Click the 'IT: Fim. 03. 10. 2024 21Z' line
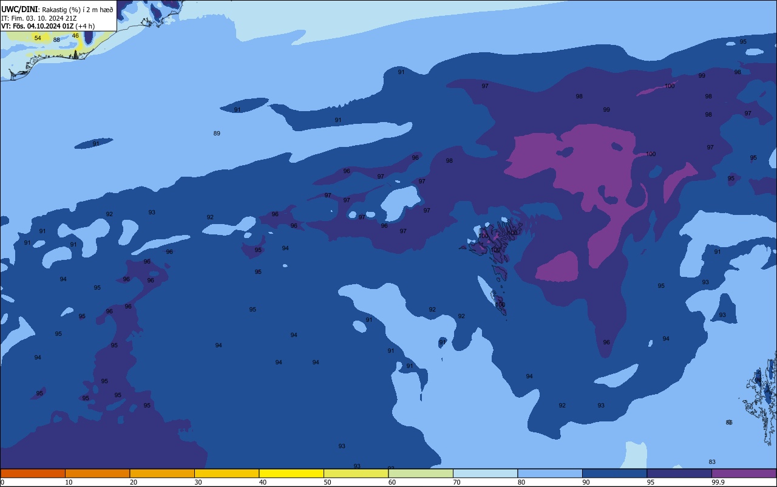 click(39, 18)
